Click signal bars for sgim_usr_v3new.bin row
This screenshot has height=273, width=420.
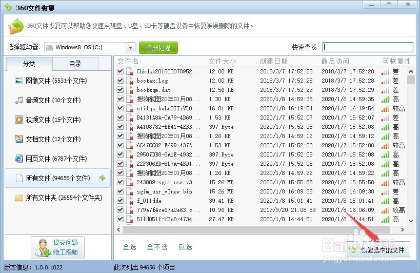(385, 191)
